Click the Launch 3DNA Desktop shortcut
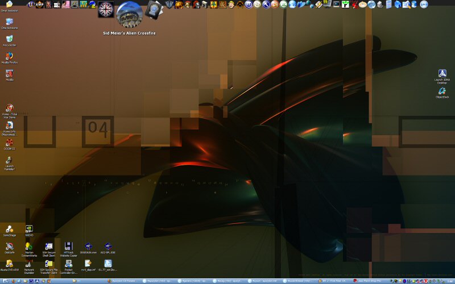This screenshot has height=284, width=455. coord(442,74)
